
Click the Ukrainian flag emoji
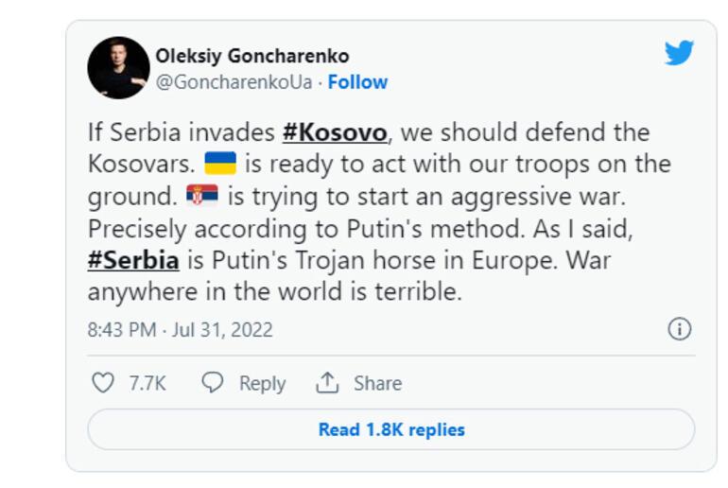220,163
